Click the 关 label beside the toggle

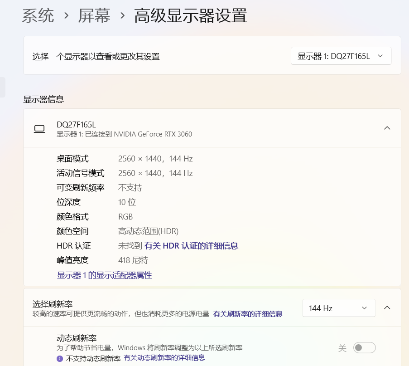pyautogui.click(x=342, y=348)
